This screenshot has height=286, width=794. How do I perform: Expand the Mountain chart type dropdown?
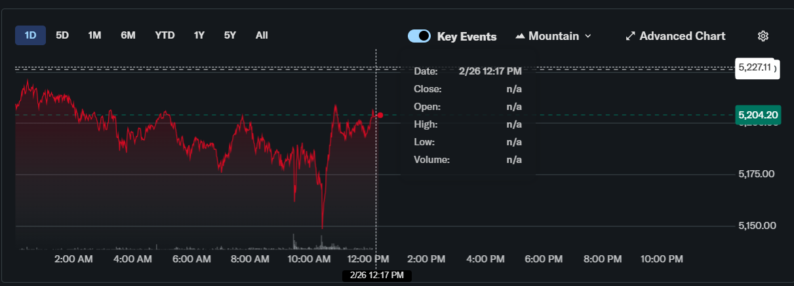coord(587,36)
